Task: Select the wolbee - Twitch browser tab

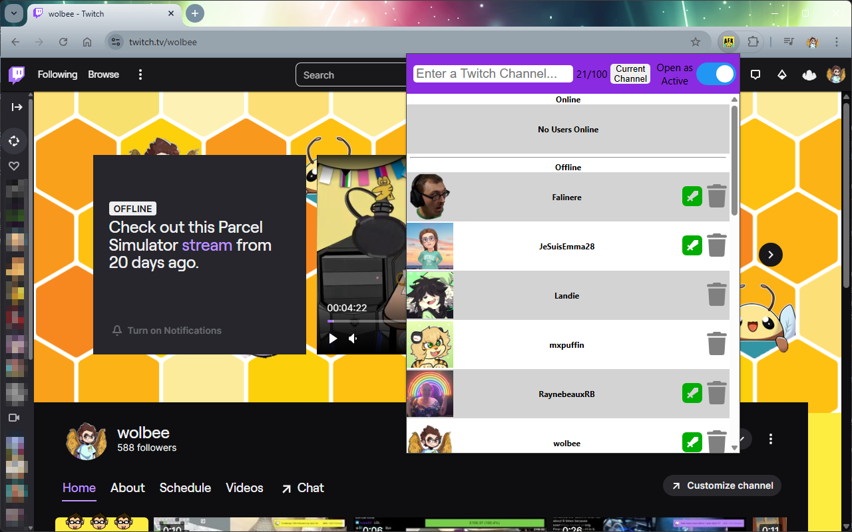Action: click(105, 13)
